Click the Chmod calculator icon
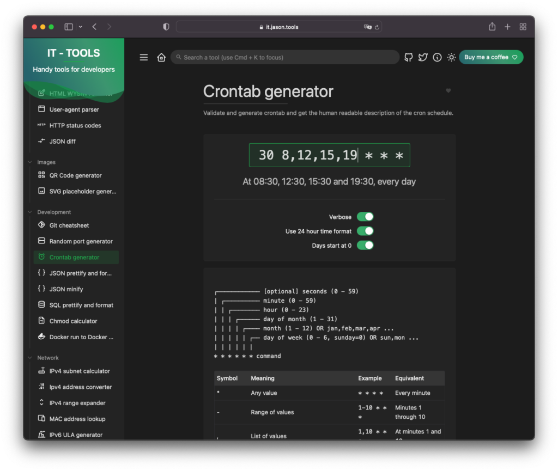 click(41, 320)
